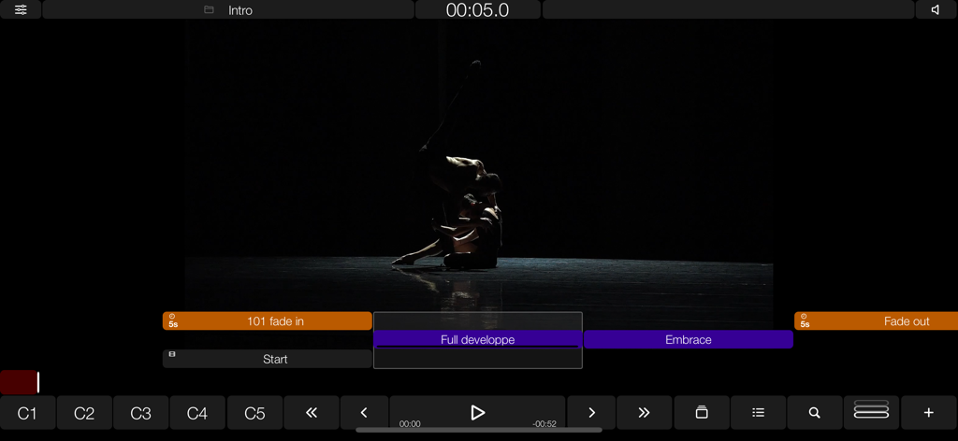Screen dimensions: 958x441
Task: Mute audio with the speaker icon
Action: [x=936, y=9]
